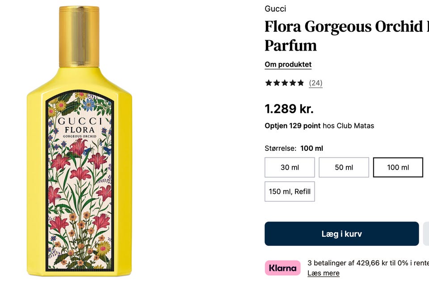Select the 50 ml size option

(344, 167)
